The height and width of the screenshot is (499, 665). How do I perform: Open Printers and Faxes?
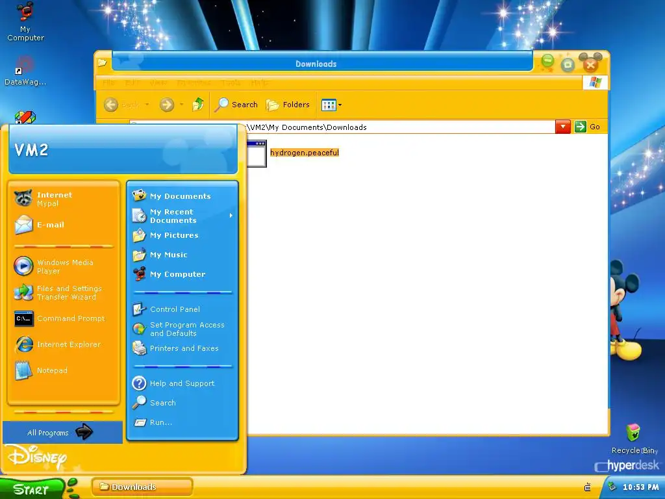(x=182, y=348)
